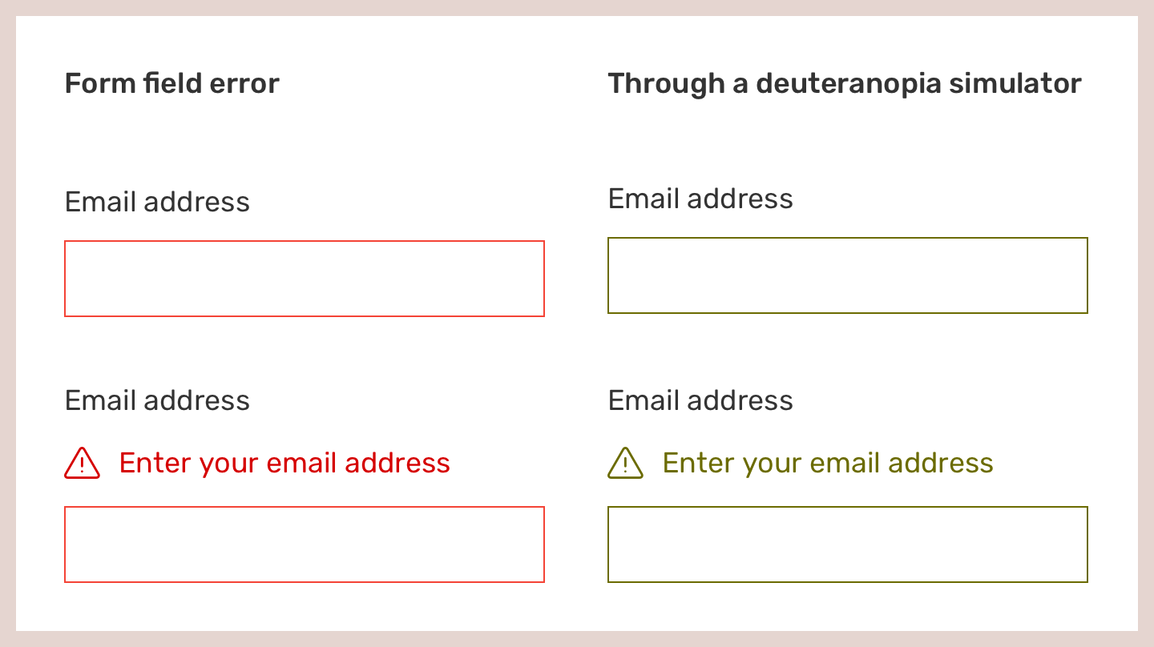Click the red warning triangle icon

(82, 463)
